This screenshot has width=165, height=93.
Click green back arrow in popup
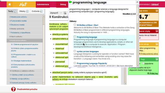coord(70,2)
